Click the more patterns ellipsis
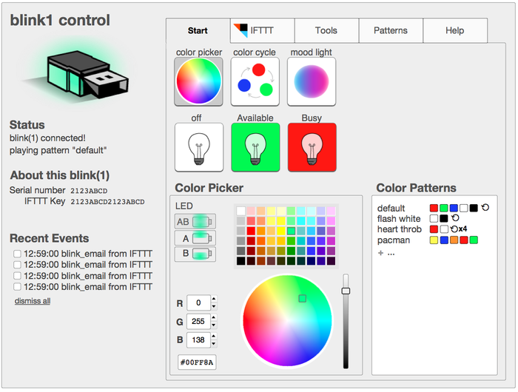 (x=391, y=254)
